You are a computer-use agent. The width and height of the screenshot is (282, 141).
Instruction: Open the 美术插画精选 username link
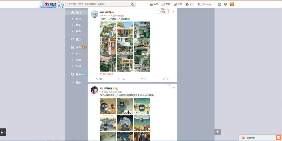tap(106, 89)
